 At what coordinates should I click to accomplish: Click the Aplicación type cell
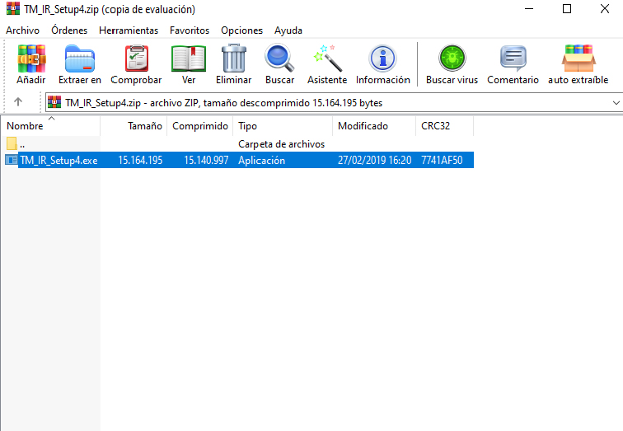coord(261,160)
